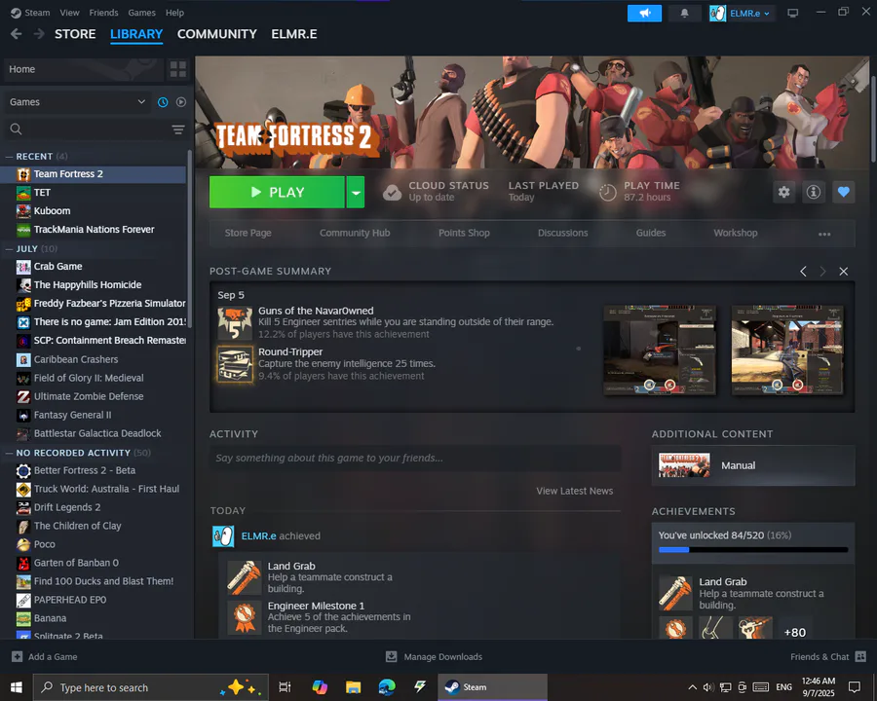
Task: Open the announcements megaphone button
Action: click(x=644, y=14)
